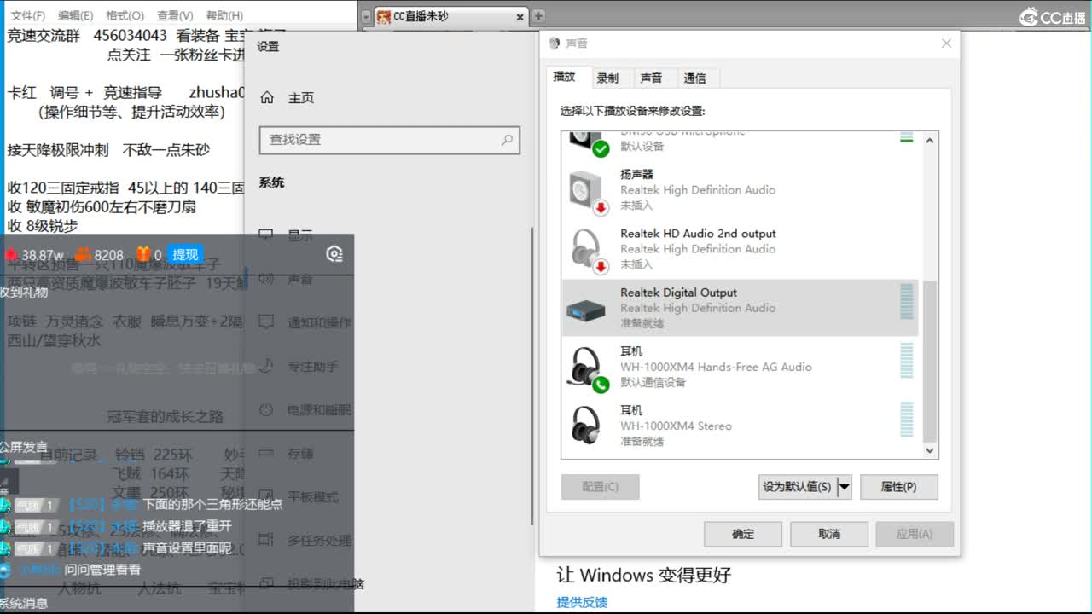
Task: Click the flame popularity icon beside 38.87w
Action: point(12,255)
